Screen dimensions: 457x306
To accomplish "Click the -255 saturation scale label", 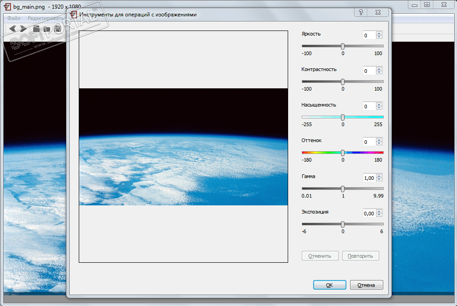I will [307, 125].
